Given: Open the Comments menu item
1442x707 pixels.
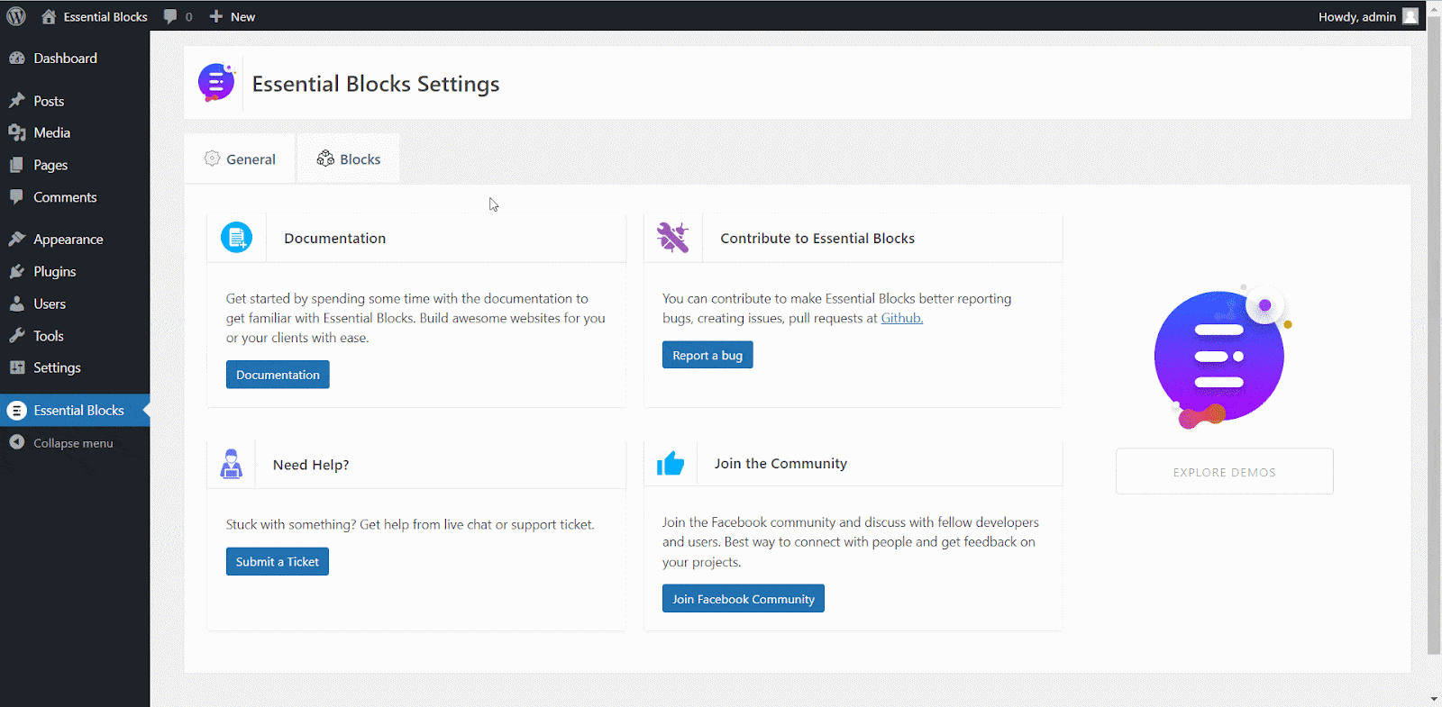Looking at the screenshot, I should coord(75,197).
